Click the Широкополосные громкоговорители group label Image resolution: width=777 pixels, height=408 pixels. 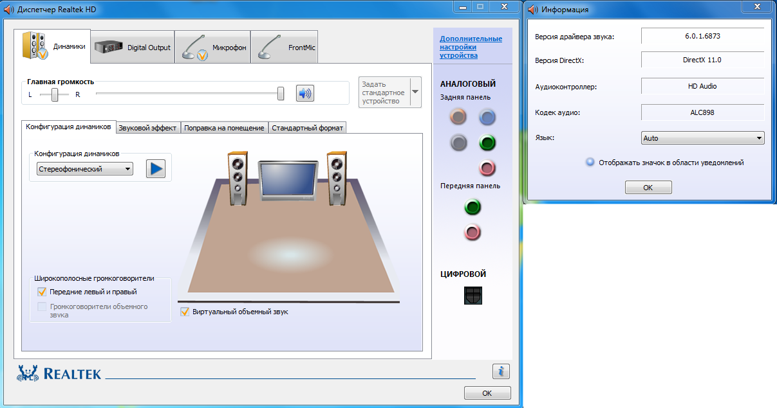point(94,278)
